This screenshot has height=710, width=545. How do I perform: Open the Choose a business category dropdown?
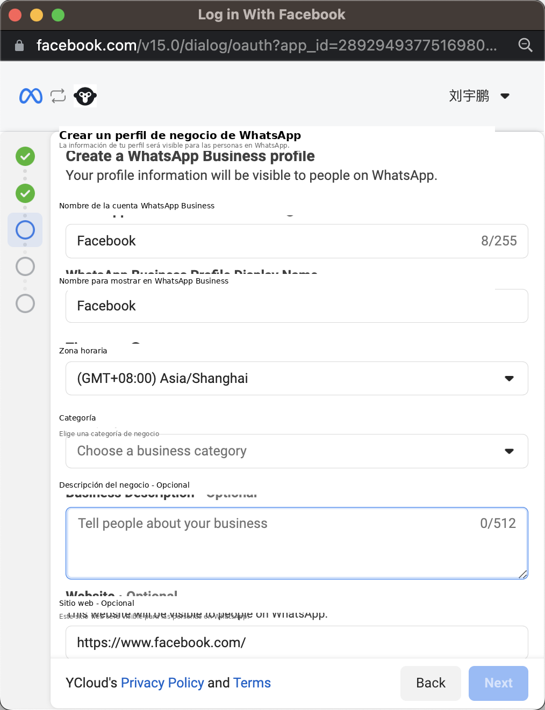(297, 451)
